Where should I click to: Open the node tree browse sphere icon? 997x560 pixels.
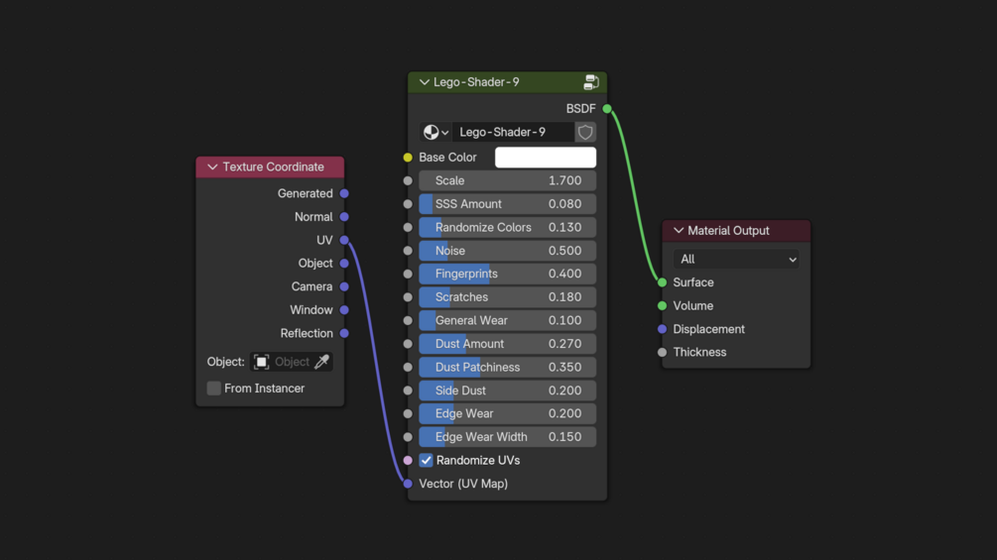click(432, 132)
